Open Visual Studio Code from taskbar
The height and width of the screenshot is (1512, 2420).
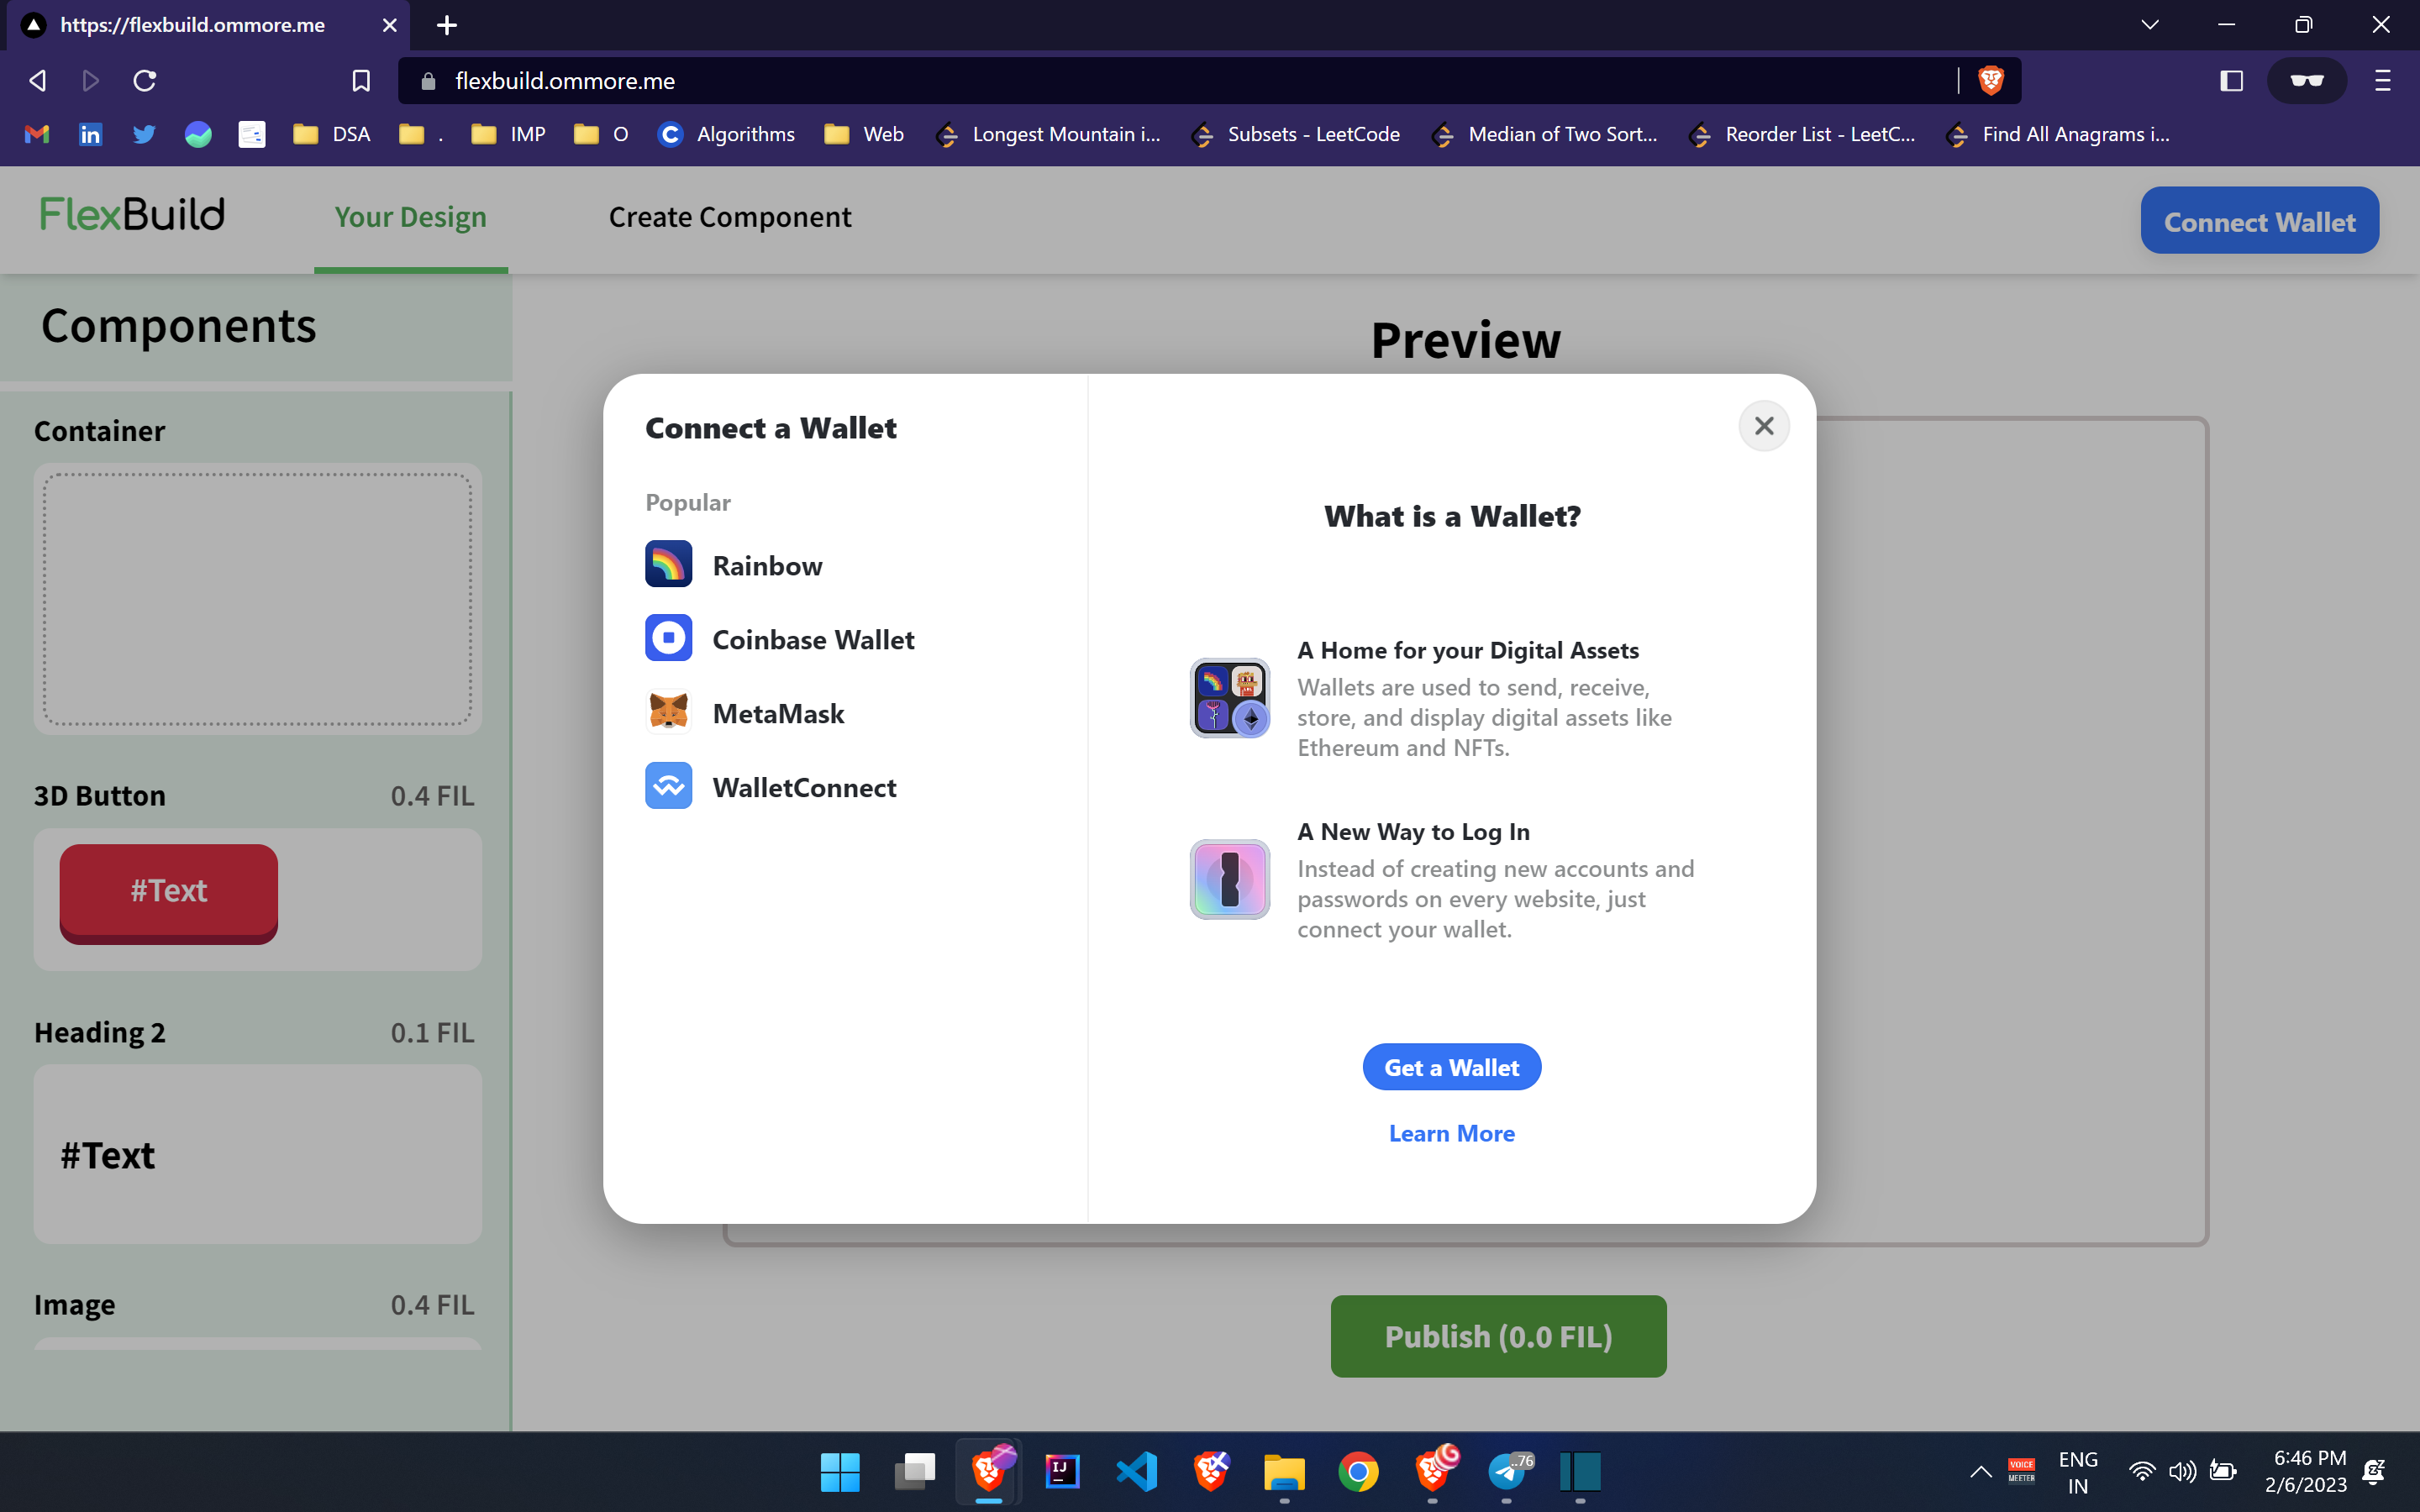tap(1136, 1472)
